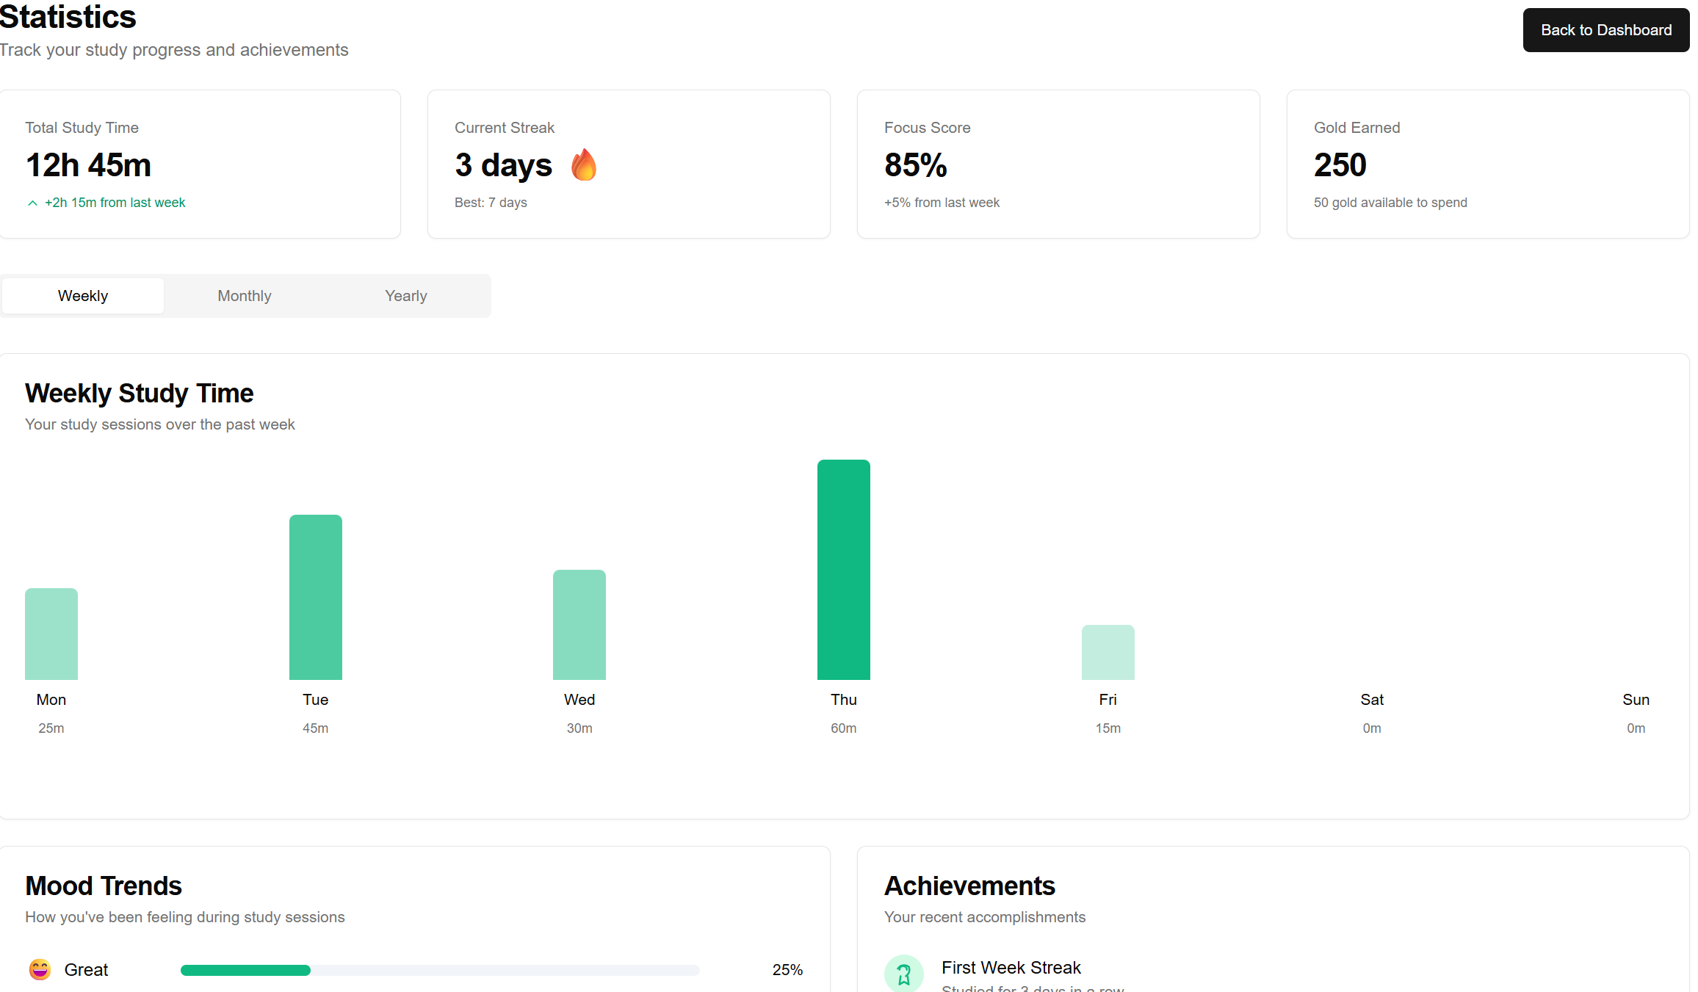Image resolution: width=1698 pixels, height=992 pixels.
Task: Click the First Week Streak achievement badge icon
Action: point(903,974)
